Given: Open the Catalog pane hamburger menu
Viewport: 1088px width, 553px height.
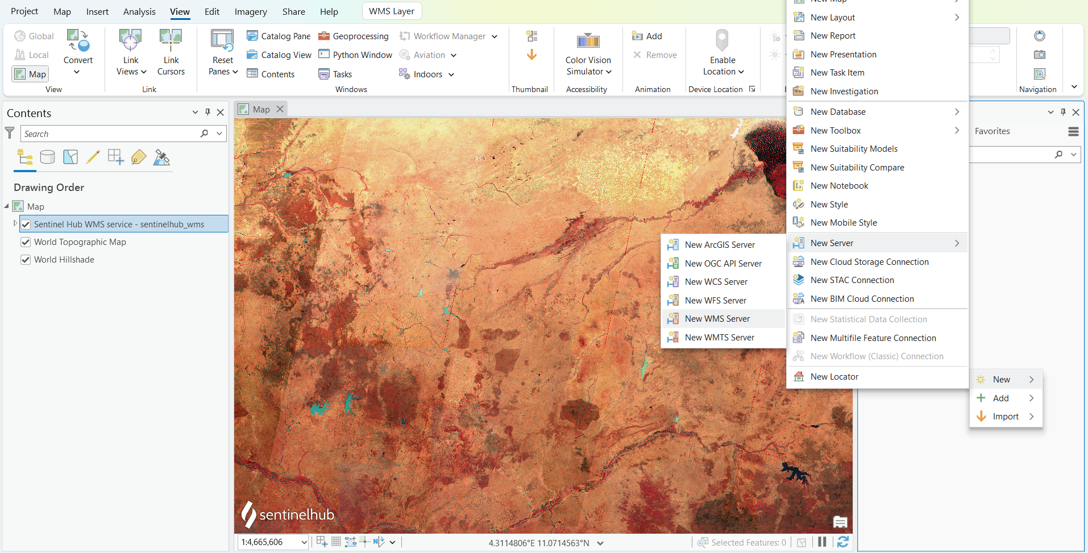Looking at the screenshot, I should 1073,131.
